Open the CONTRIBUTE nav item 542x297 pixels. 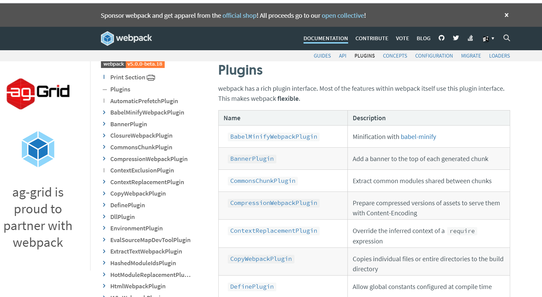[372, 39]
